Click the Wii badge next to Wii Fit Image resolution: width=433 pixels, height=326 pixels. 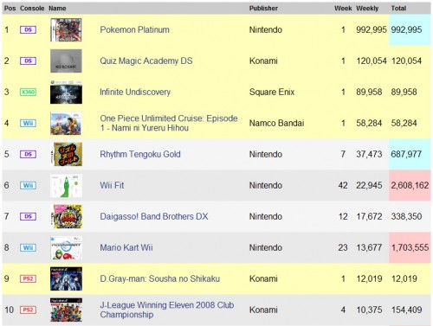(x=28, y=185)
